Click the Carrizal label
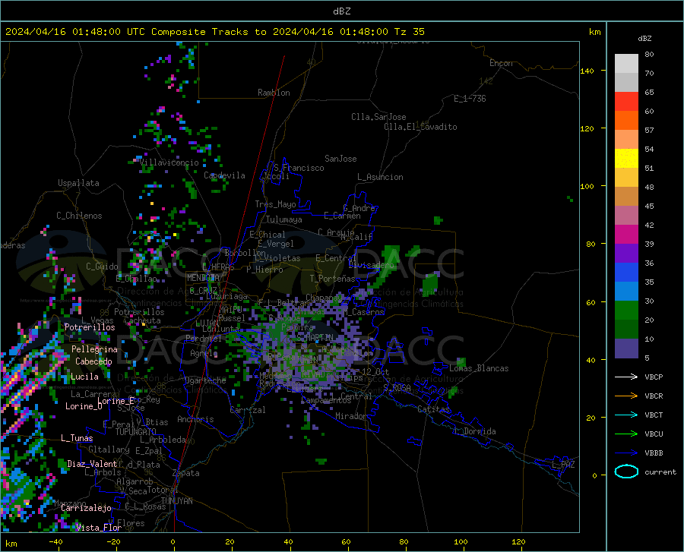 (247, 410)
